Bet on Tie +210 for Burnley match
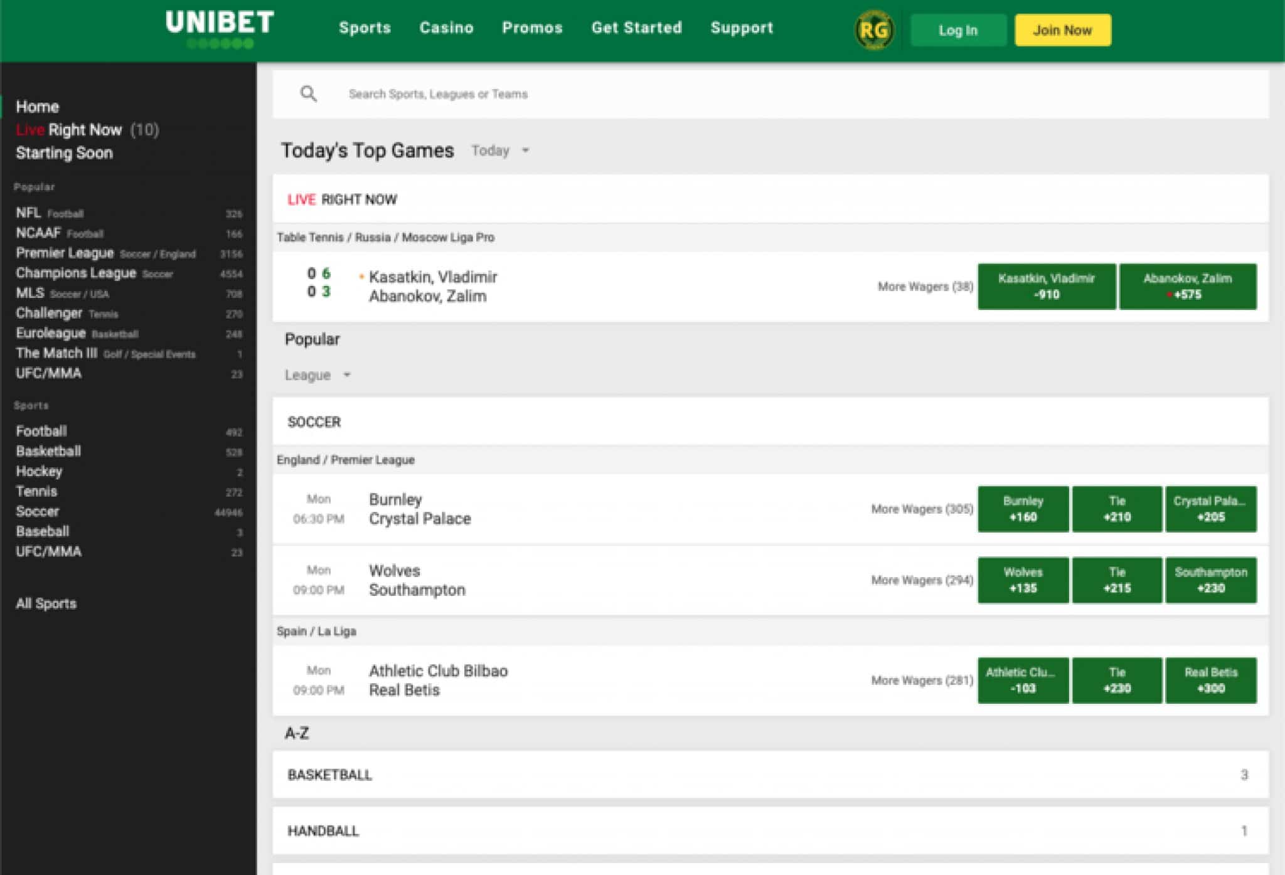1285x875 pixels. click(1117, 509)
